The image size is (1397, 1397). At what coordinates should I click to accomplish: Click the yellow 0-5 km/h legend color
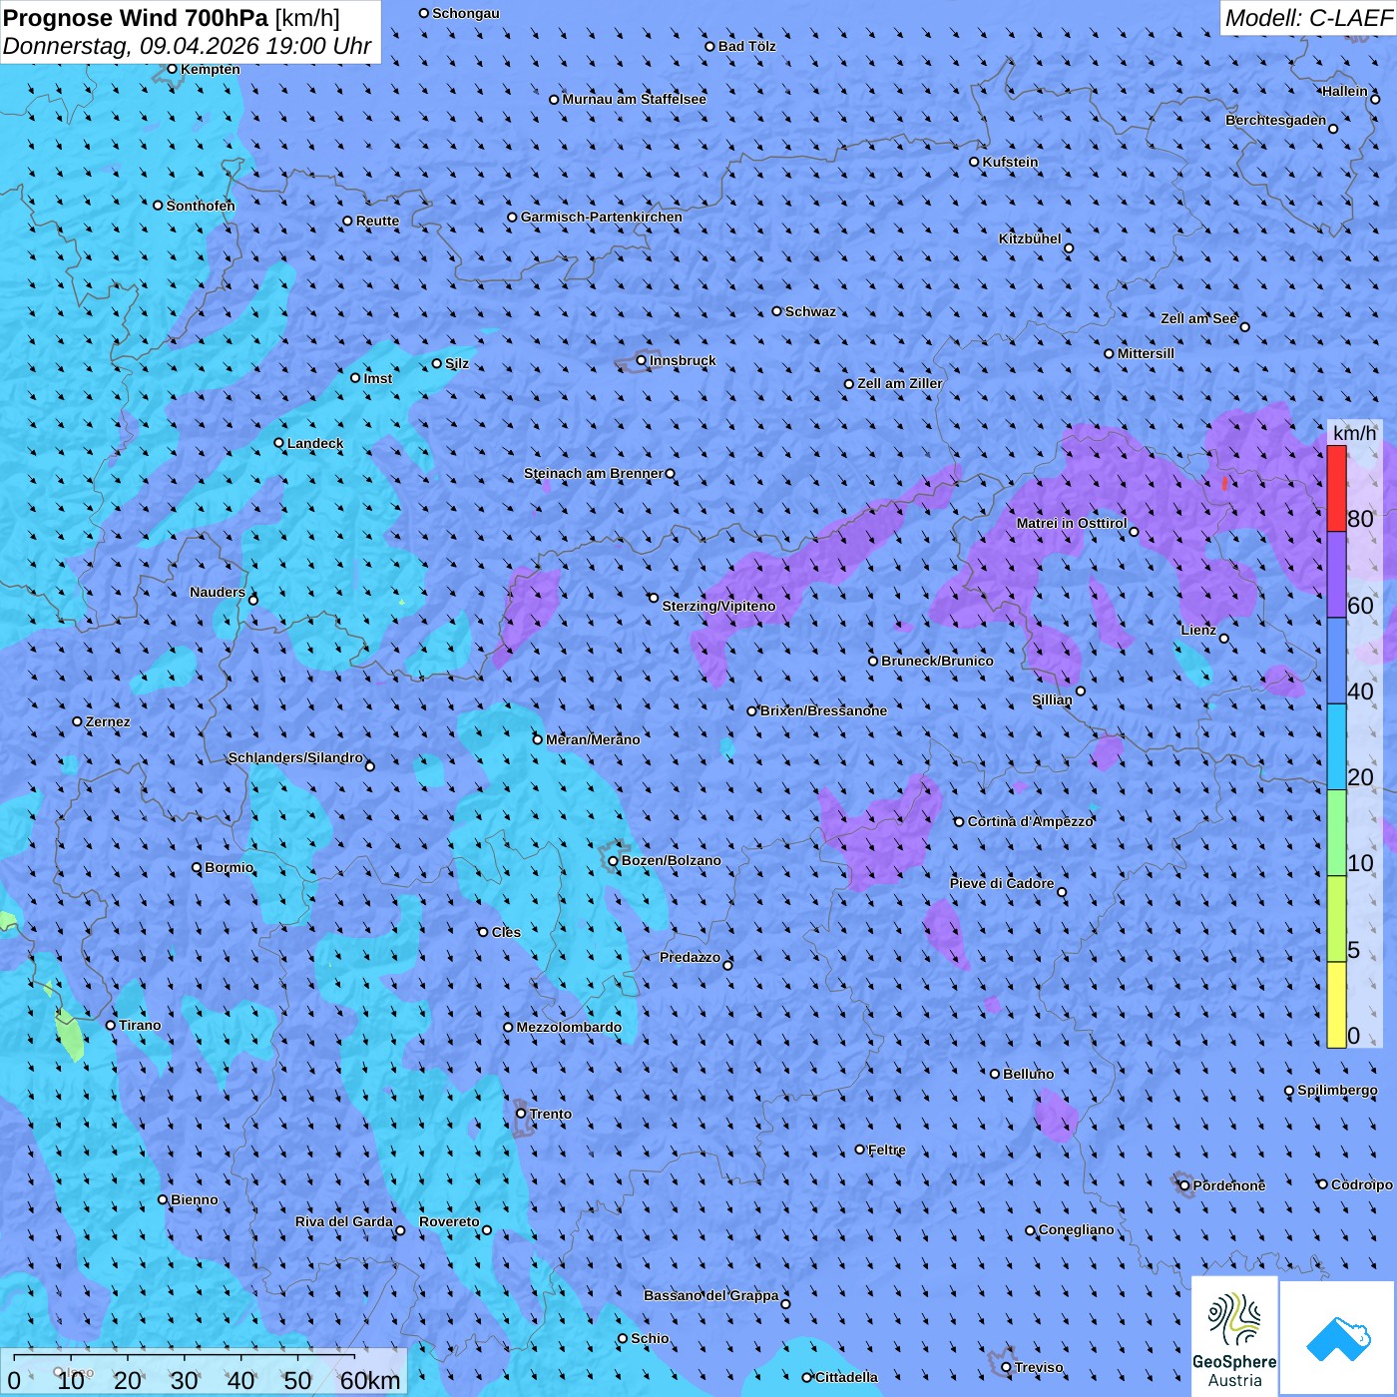pos(1336,1005)
